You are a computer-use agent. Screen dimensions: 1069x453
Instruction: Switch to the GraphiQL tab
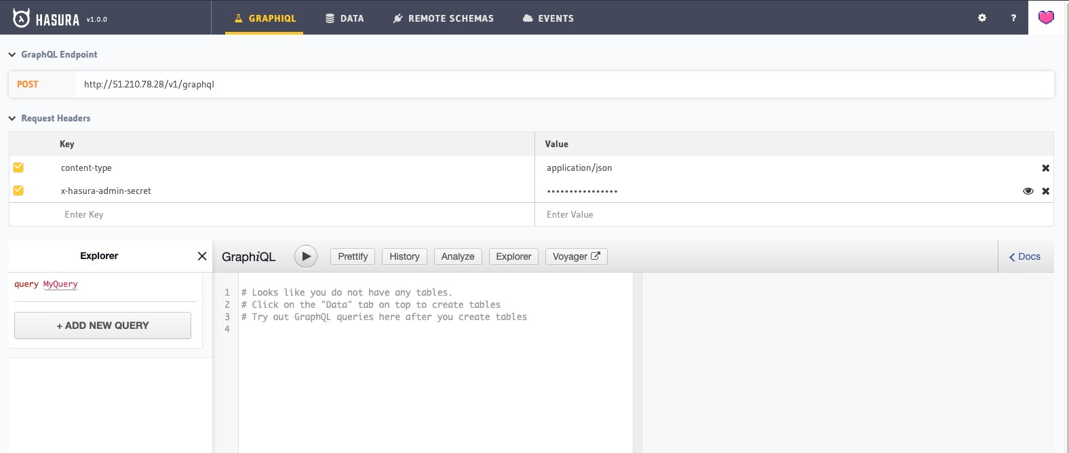pyautogui.click(x=265, y=18)
